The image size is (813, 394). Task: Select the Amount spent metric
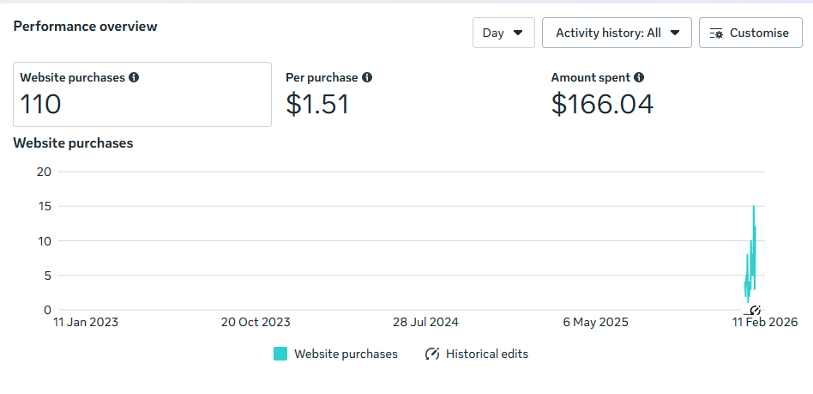(x=602, y=94)
